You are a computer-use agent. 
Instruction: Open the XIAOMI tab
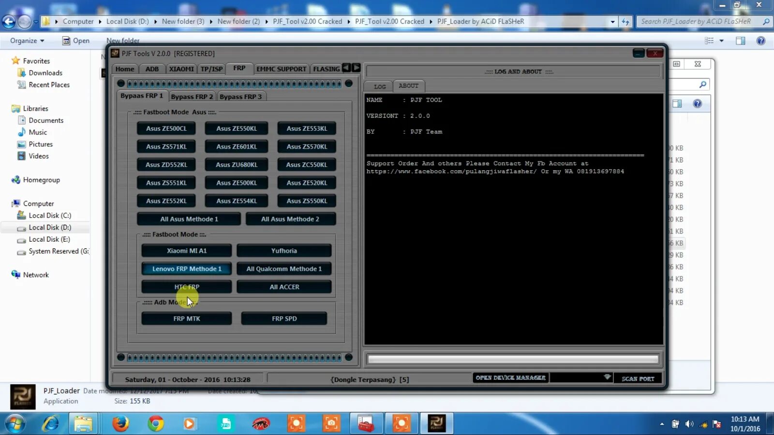(181, 69)
